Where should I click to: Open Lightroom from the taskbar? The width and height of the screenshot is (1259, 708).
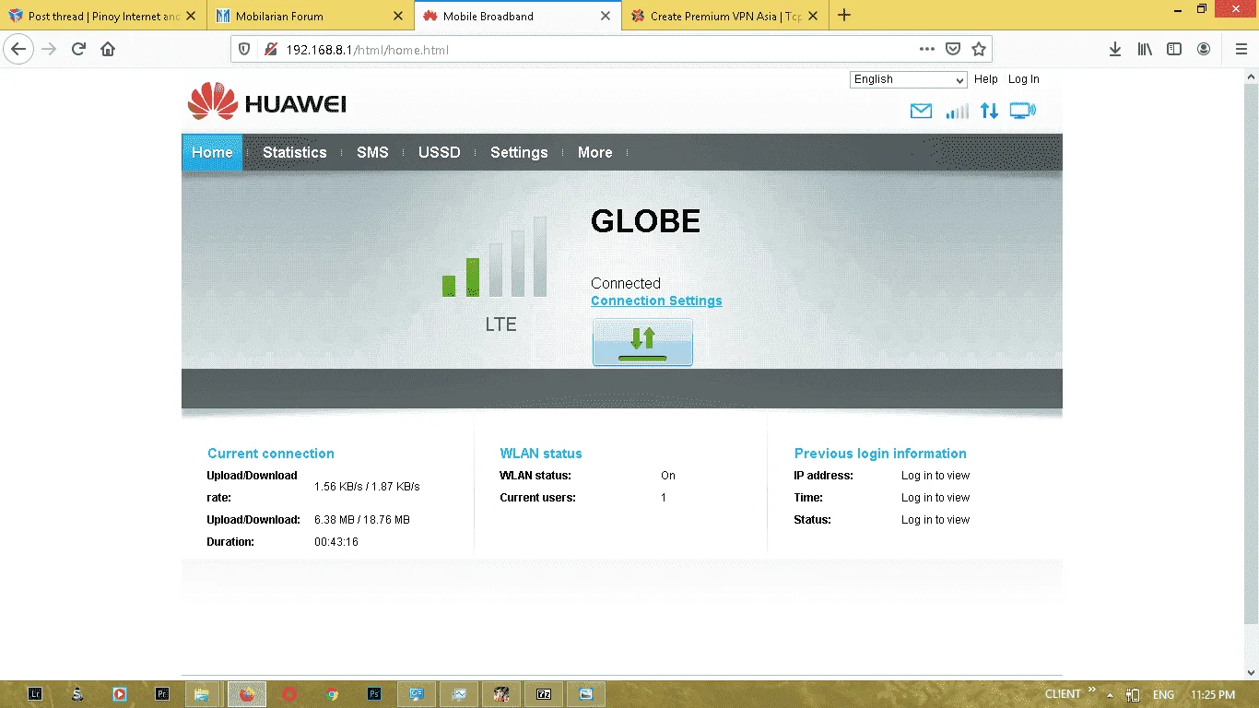pos(36,694)
